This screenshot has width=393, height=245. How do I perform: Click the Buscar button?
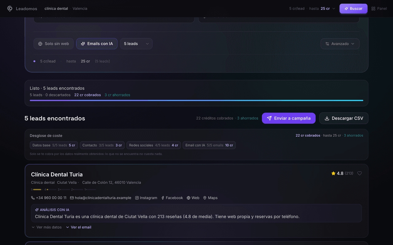[353, 8]
